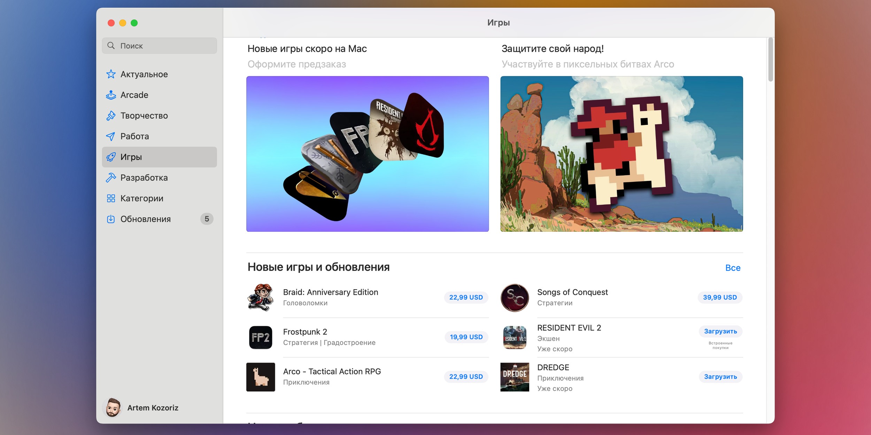Select Актуальное in the sidebar
The width and height of the screenshot is (871, 435).
pyautogui.click(x=159, y=74)
